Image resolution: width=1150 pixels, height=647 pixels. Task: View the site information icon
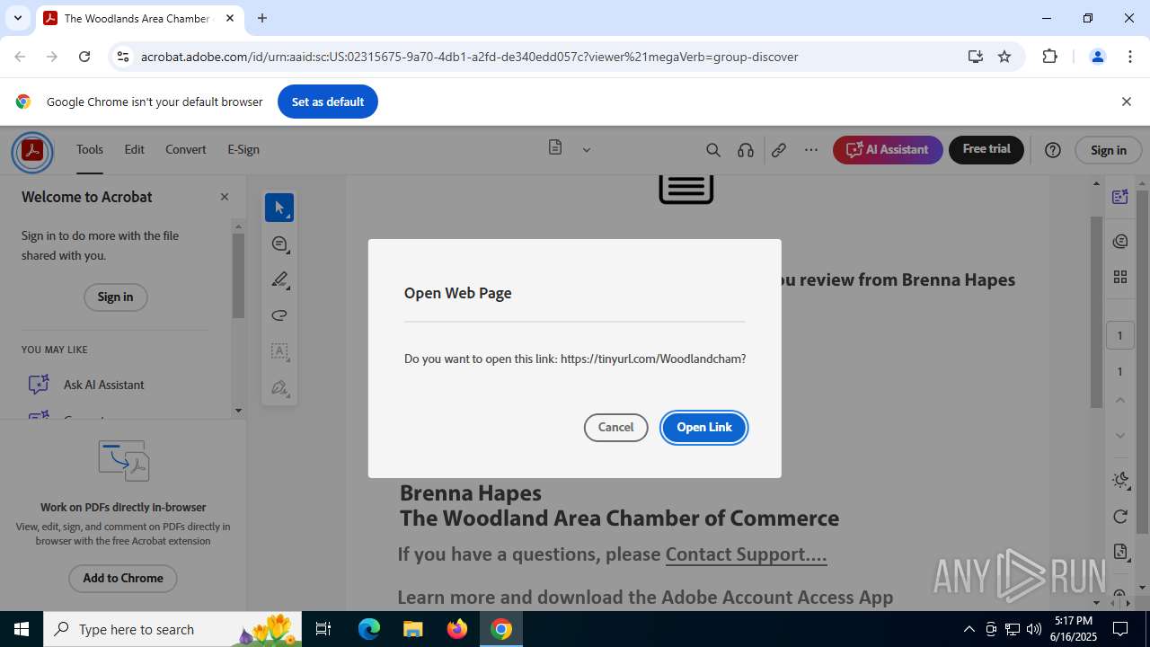click(x=123, y=57)
